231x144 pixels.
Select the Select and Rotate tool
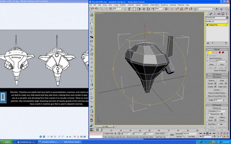[x=148, y=9]
